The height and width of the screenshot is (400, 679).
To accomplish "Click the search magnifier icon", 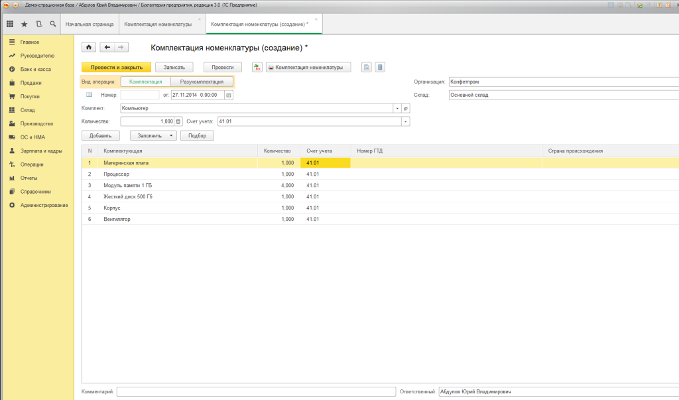I will [53, 25].
